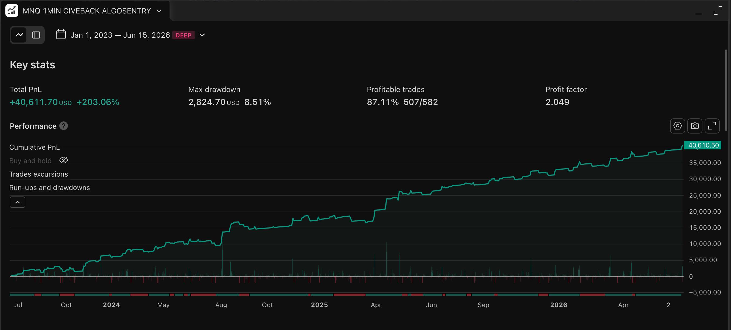Screen dimensions: 731x330
Task: Click the 2026 label on time axis
Action: [558, 305]
